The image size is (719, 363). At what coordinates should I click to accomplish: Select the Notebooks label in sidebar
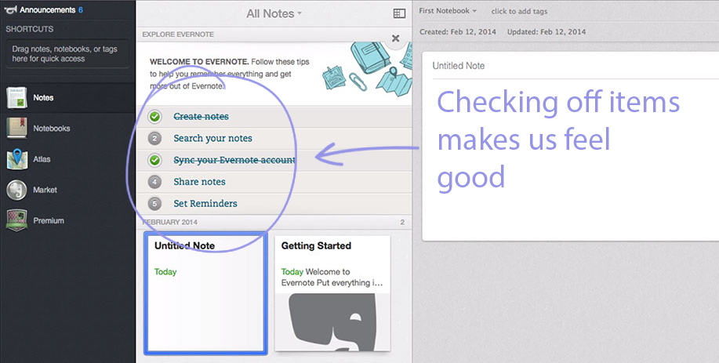pos(52,129)
